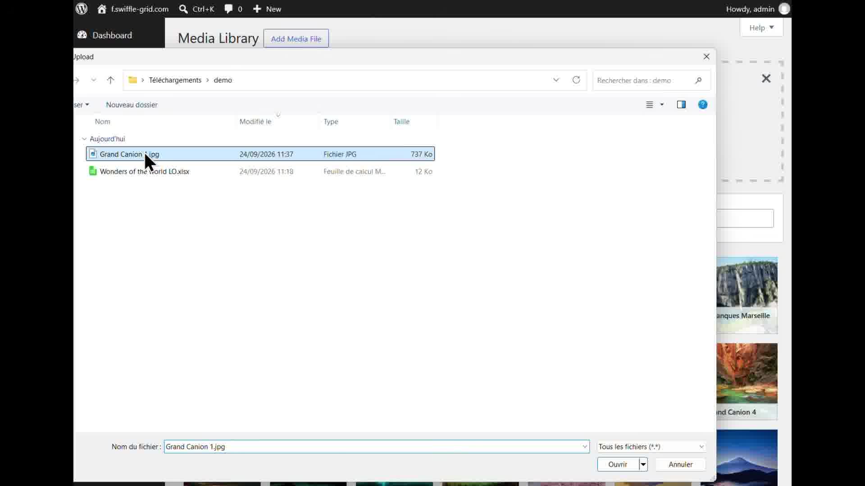
Task: Click the folder icon in address bar
Action: click(x=132, y=80)
